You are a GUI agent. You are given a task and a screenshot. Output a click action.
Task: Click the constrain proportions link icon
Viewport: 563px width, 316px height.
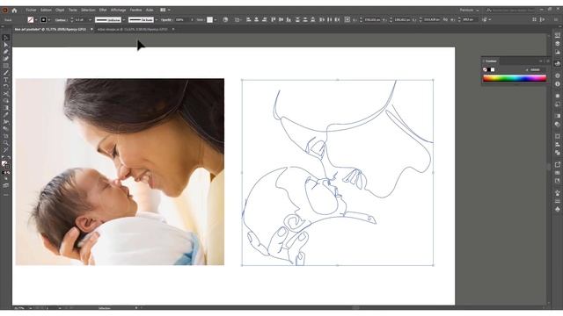point(446,19)
